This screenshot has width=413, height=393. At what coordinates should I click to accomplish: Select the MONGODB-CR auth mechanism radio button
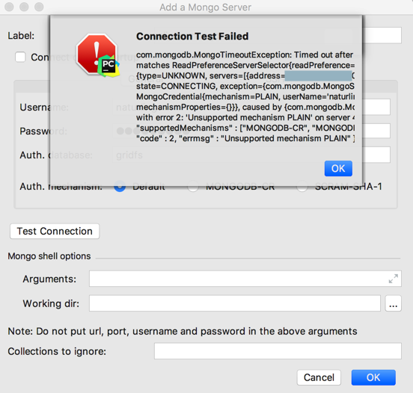tap(193, 187)
